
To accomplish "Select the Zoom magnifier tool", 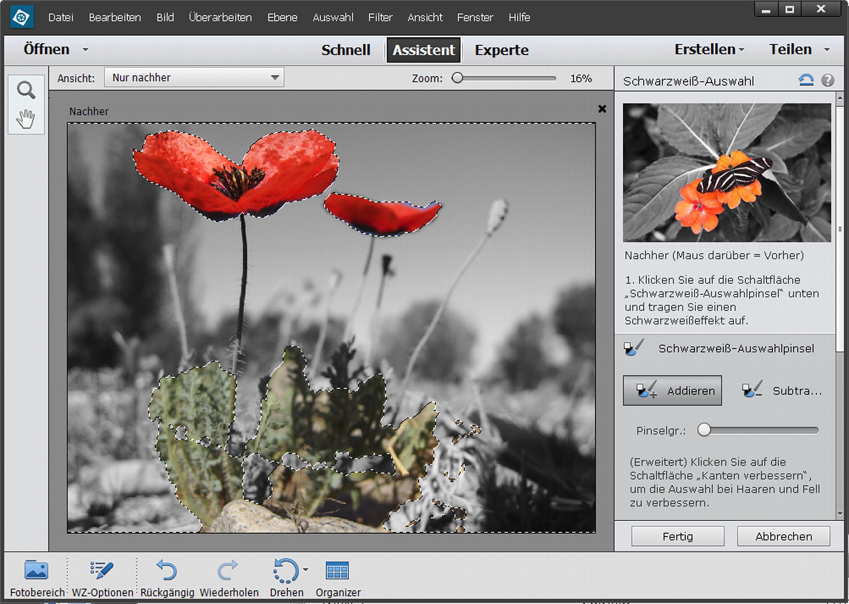I will pyautogui.click(x=26, y=90).
